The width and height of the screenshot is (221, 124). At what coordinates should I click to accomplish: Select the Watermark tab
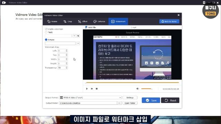(x=118, y=21)
